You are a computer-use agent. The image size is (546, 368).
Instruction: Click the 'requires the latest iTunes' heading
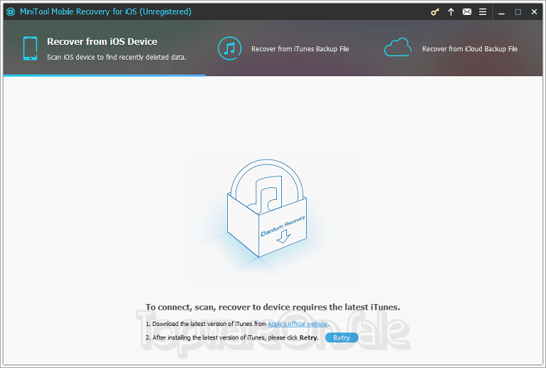[273, 307]
